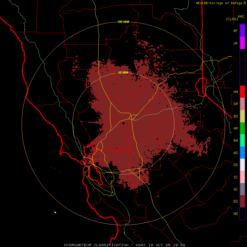
Task: Click the GR legend label
Action: point(235,104)
